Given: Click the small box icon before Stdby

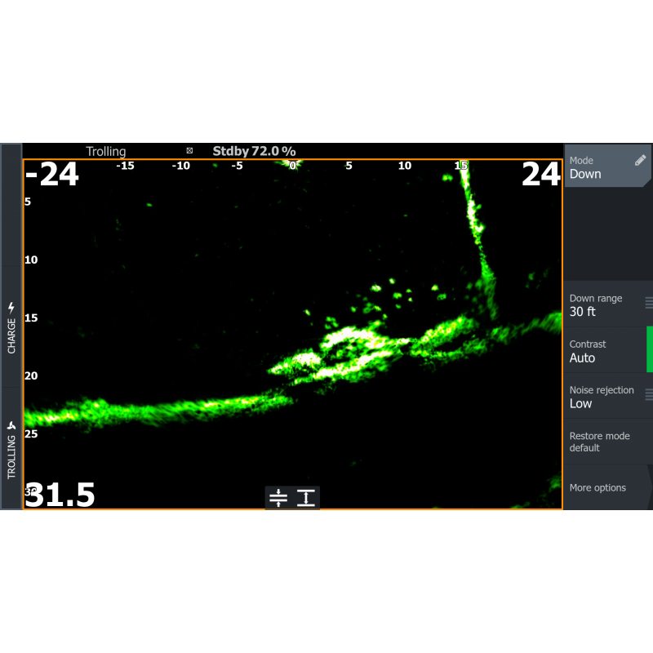Looking at the screenshot, I should (189, 151).
